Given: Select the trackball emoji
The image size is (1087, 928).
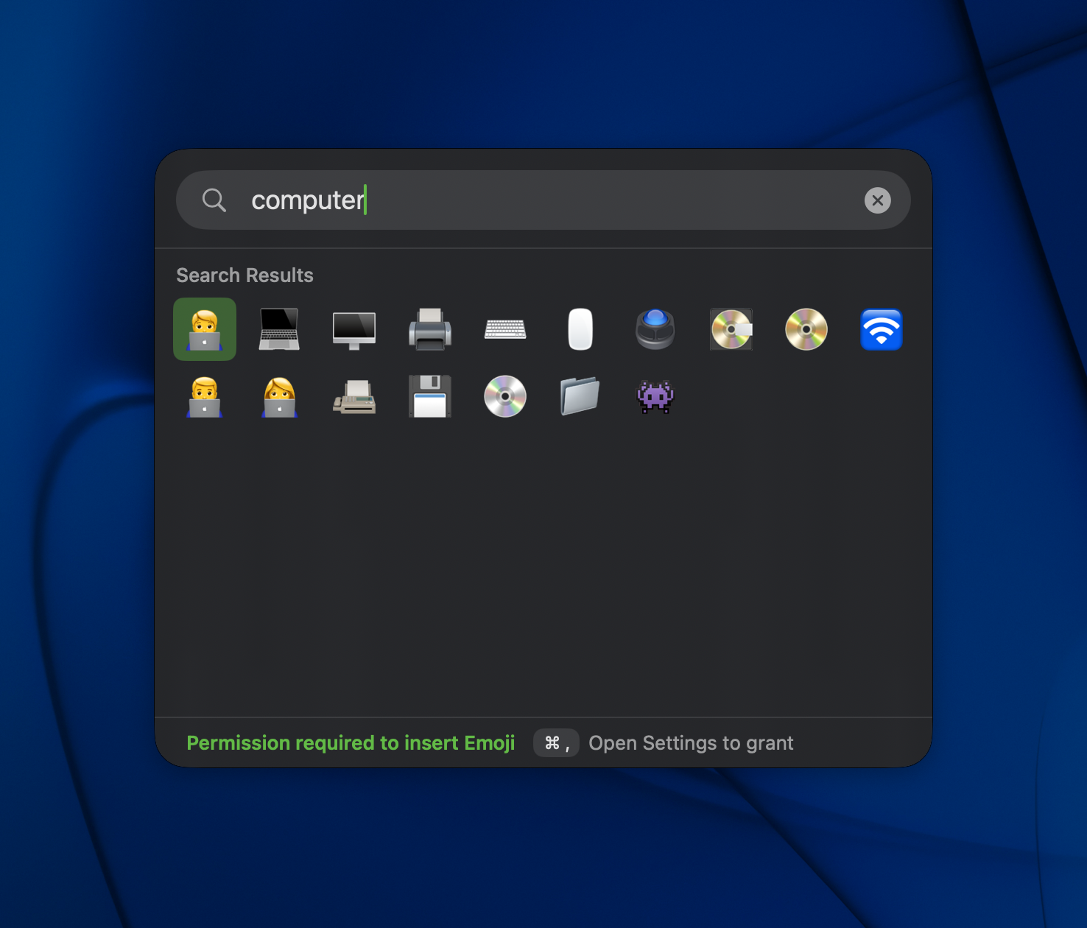Looking at the screenshot, I should pos(655,329).
